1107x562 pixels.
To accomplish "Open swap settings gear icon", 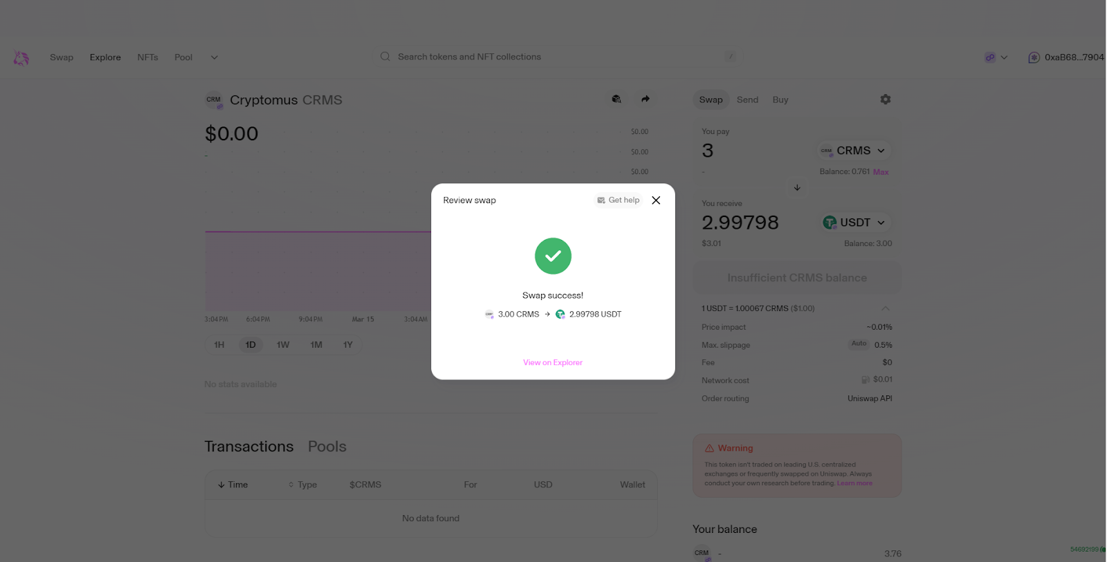I will [x=886, y=99].
